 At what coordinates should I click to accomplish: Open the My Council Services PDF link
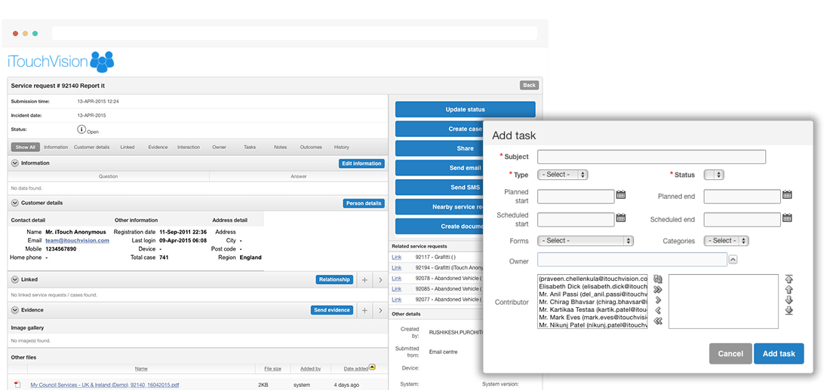click(105, 385)
